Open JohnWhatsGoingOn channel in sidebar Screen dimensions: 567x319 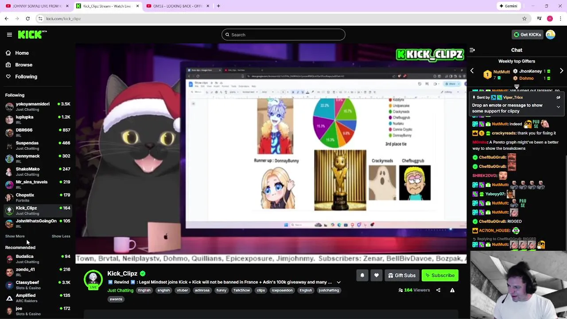point(38,223)
